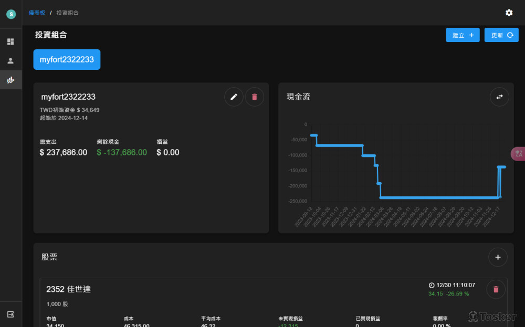
Task: Select the myfort2322233 portfolio tab
Action: coord(67,59)
